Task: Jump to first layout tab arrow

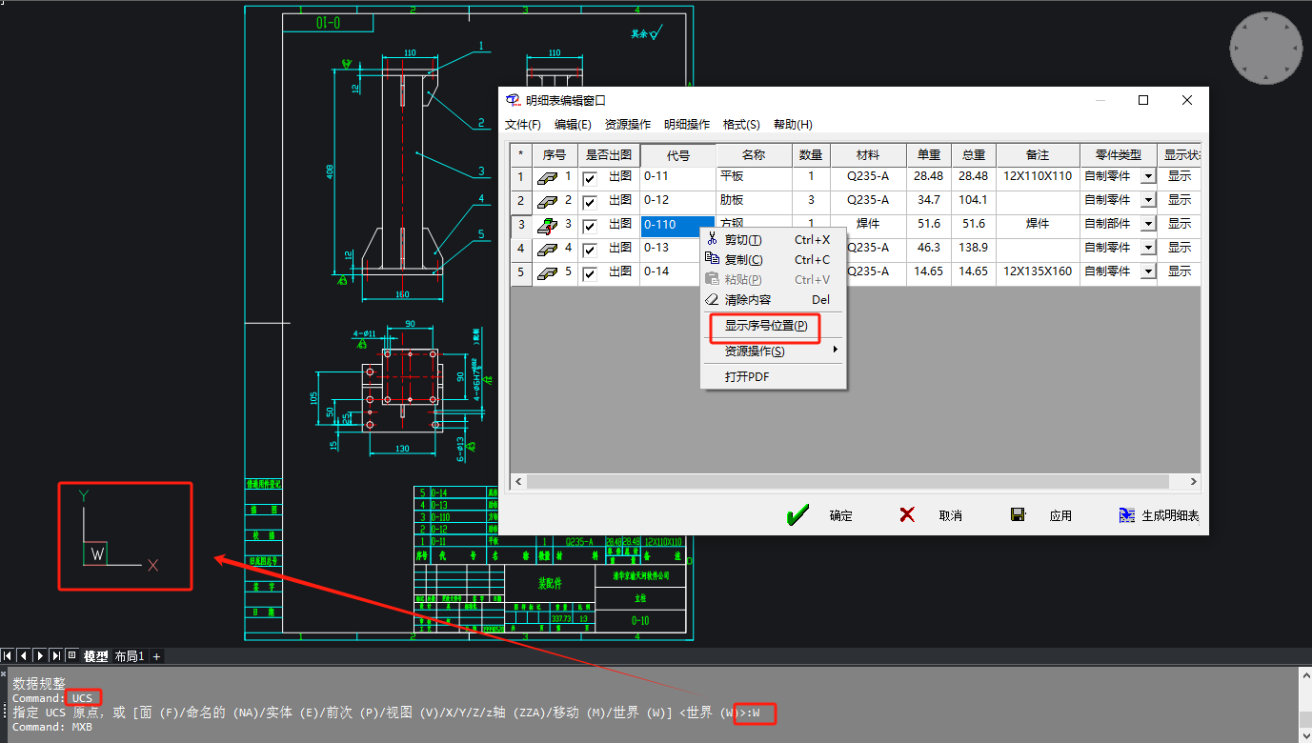Action: (x=7, y=655)
